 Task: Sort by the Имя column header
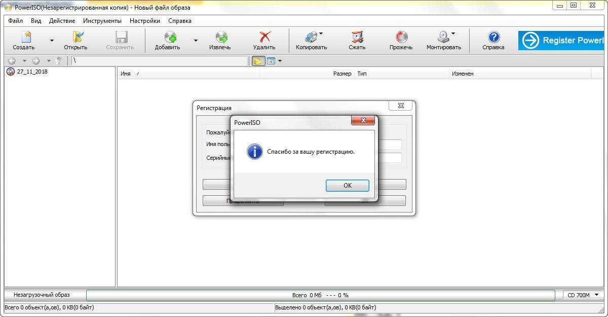[188, 74]
